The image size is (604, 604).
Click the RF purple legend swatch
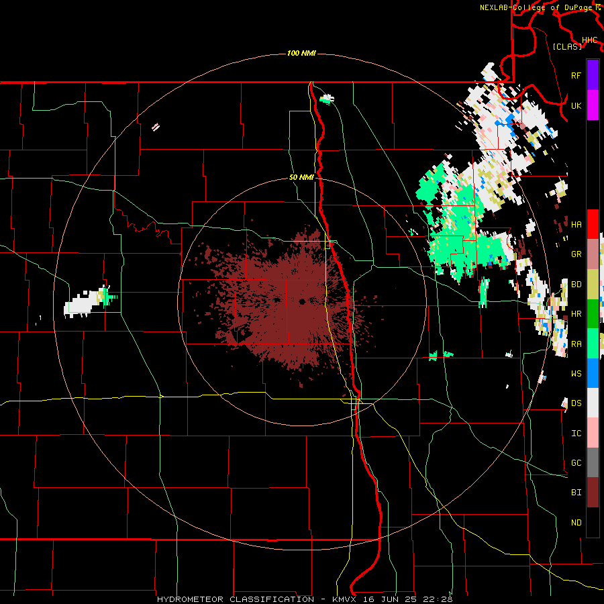593,74
